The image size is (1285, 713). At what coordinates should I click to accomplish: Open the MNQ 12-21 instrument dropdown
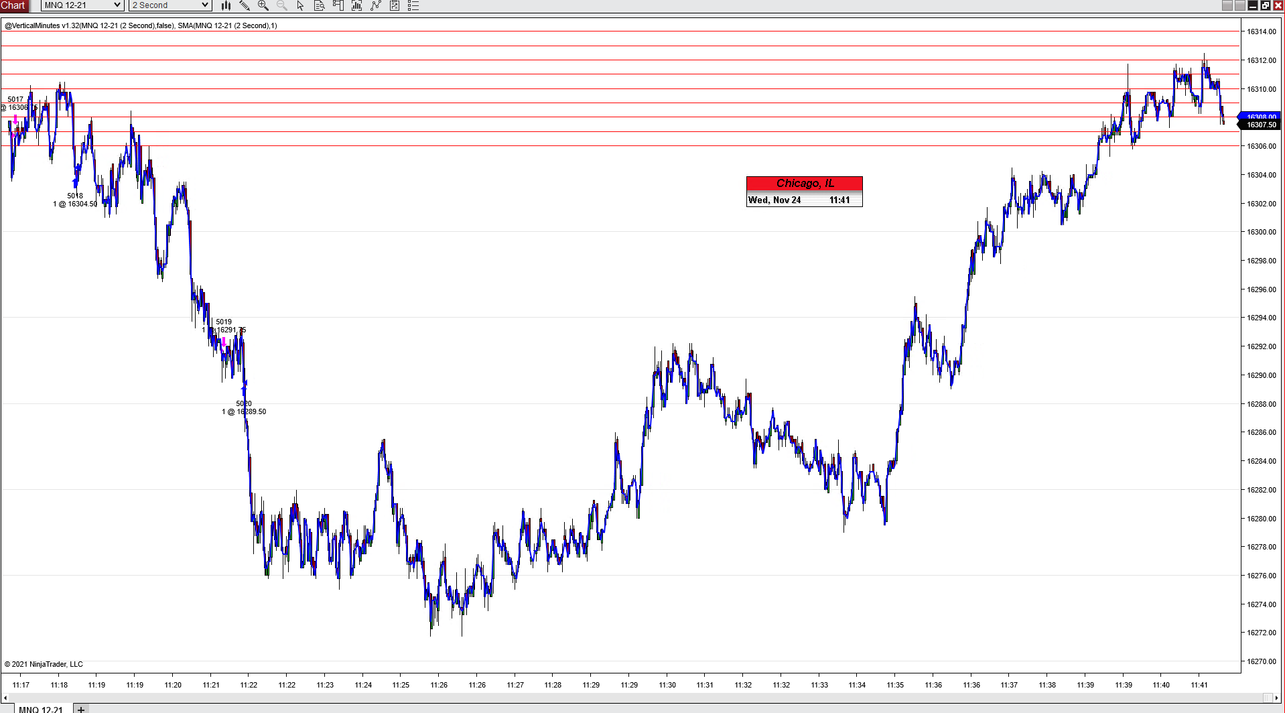click(82, 5)
